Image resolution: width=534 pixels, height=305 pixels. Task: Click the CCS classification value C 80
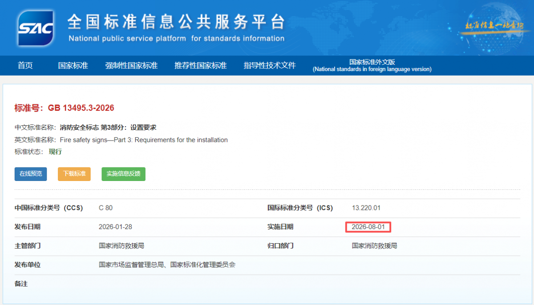[x=105, y=208]
